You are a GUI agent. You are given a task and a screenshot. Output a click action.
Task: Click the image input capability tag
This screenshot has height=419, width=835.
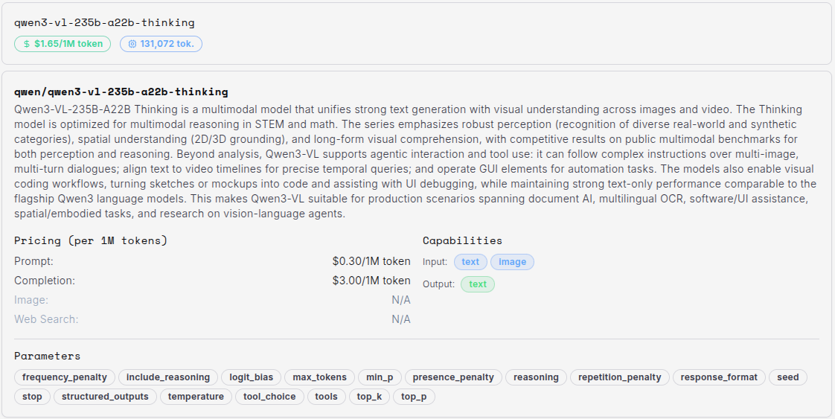[x=512, y=262]
